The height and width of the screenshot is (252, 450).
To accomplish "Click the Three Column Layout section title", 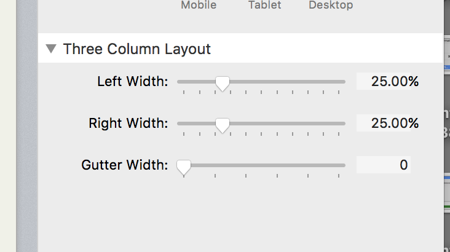I will [x=137, y=49].
